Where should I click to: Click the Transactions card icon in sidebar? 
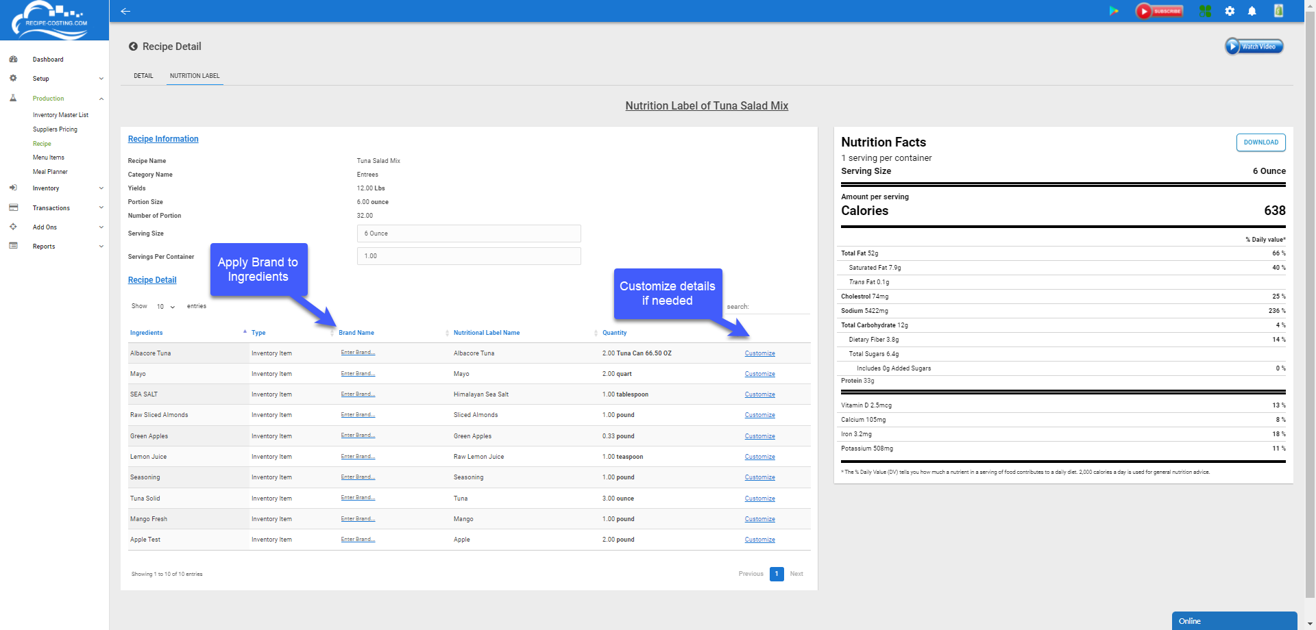coord(13,208)
